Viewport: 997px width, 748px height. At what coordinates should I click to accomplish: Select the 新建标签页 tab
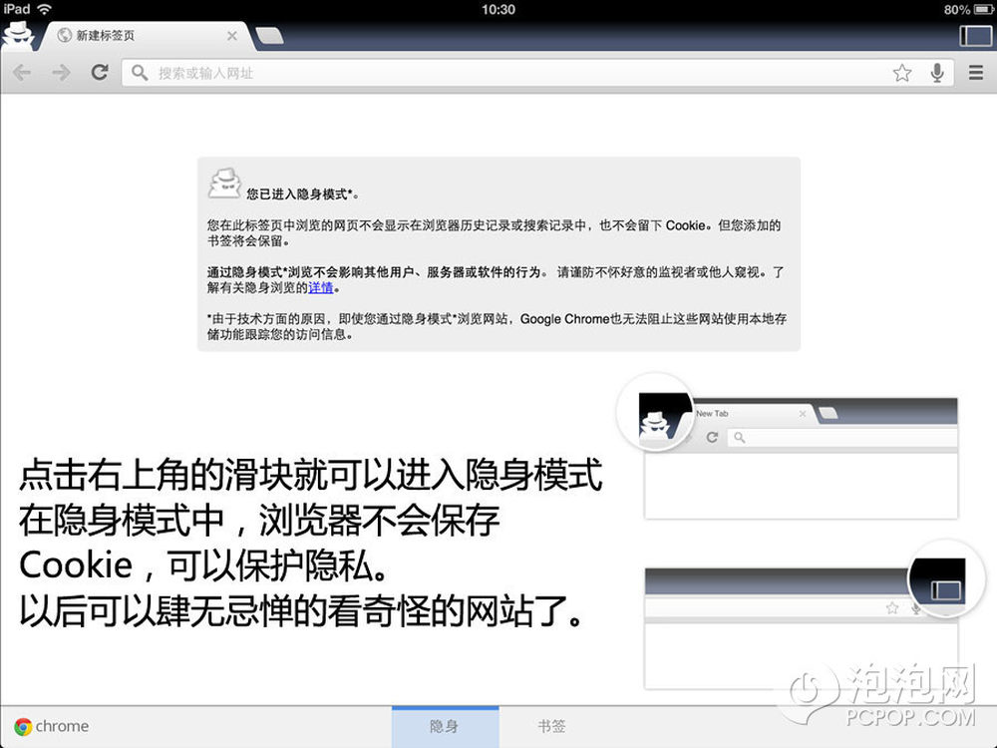pos(147,36)
